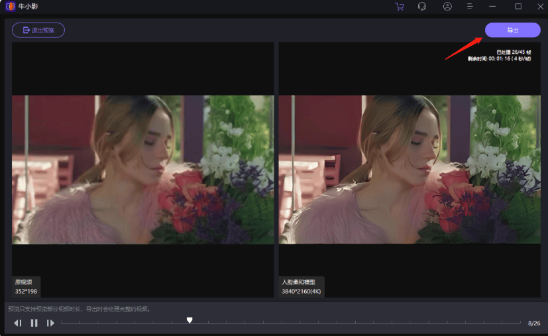Screen dimensions: 548x336
Task: Open the hamburger menu in title bar
Action: tap(470, 7)
